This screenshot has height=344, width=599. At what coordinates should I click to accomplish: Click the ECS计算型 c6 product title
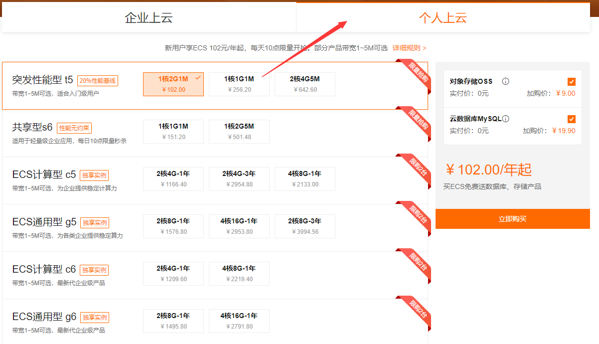[x=44, y=269]
